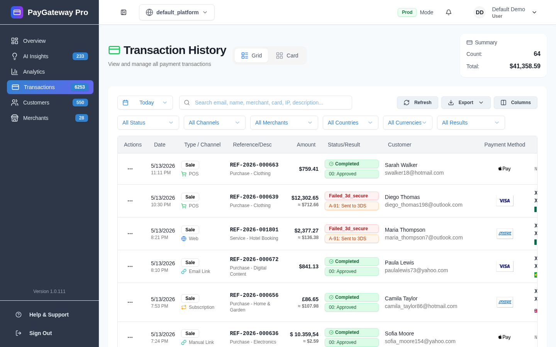The height and width of the screenshot is (347, 556).
Task: Click the DD user avatar
Action: [x=480, y=12]
